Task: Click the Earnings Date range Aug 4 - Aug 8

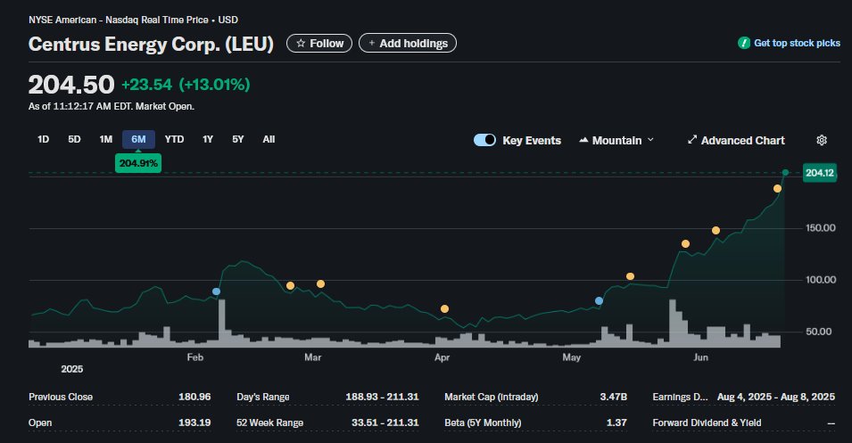Action: 776,397
